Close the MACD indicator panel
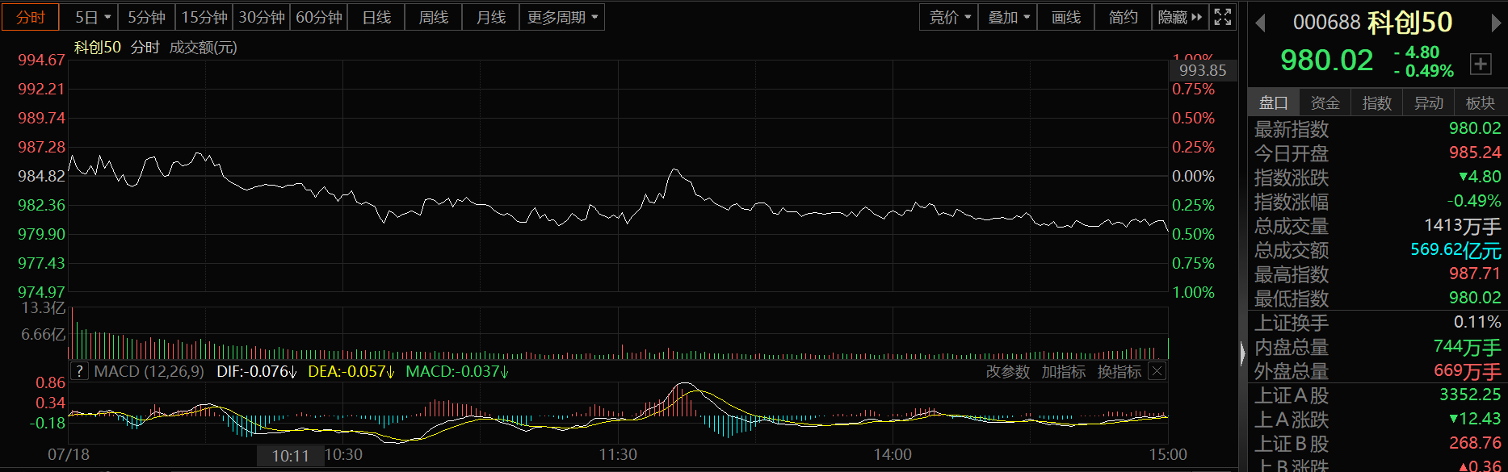This screenshot has height=472, width=1508. pyautogui.click(x=1157, y=371)
